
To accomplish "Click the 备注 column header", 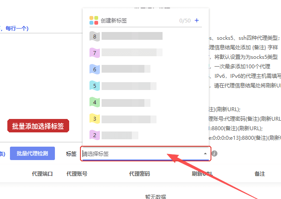I will click(x=260, y=174).
